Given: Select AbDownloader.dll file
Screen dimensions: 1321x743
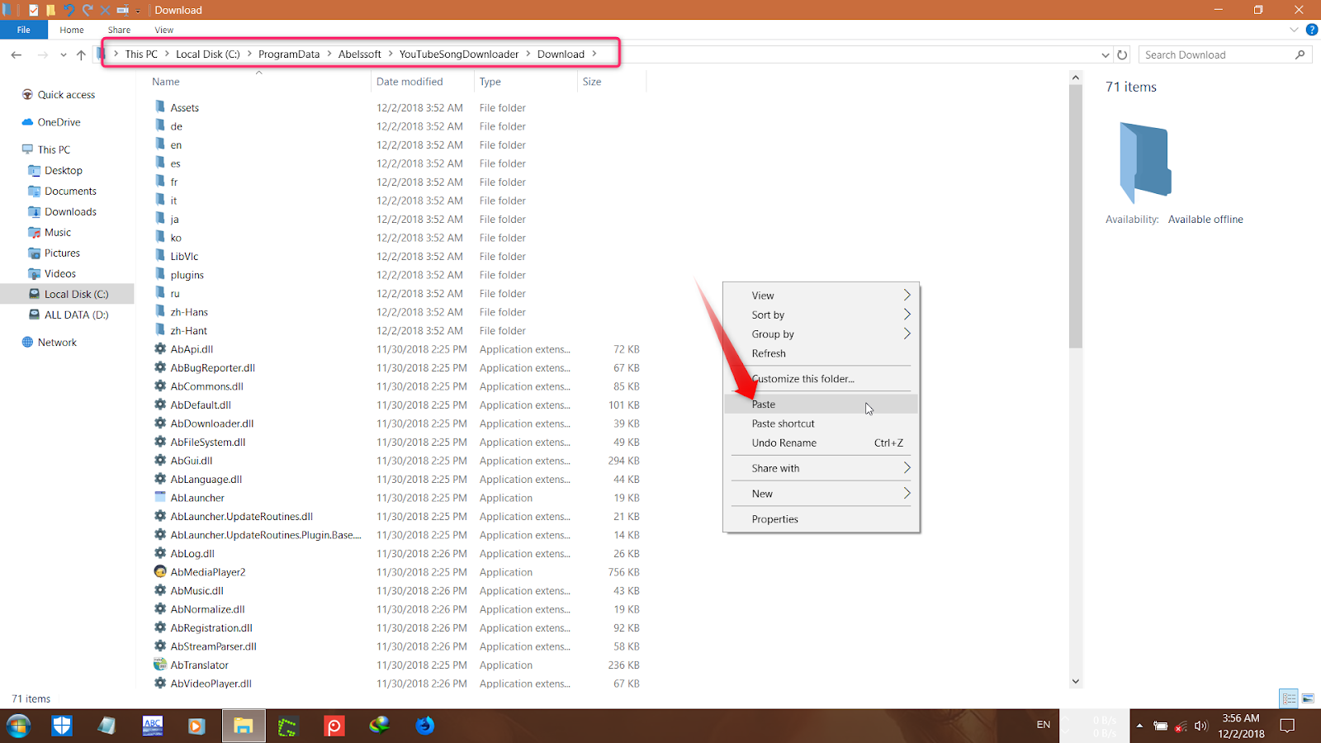Looking at the screenshot, I should (211, 424).
